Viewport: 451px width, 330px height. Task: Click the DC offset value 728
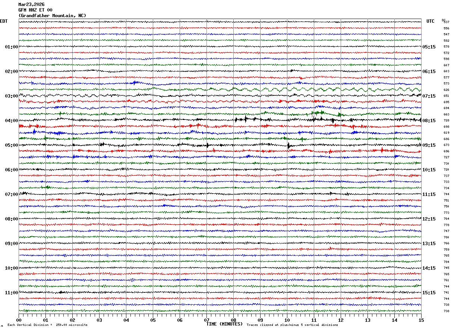click(446, 120)
